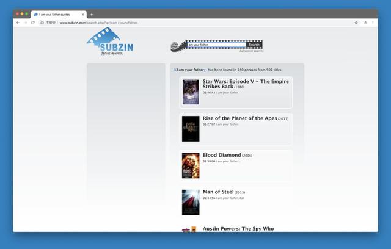Close the 'I am your father quotes' tab
The height and width of the screenshot is (249, 391).
tap(83, 14)
